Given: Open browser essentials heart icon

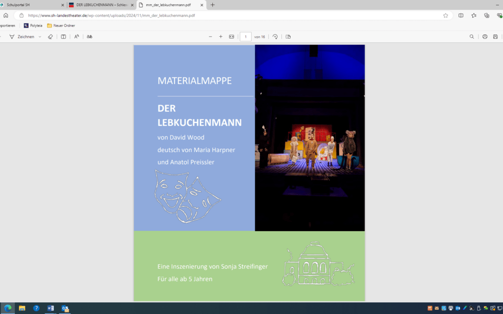Looking at the screenshot, I should pyautogui.click(x=499, y=15).
